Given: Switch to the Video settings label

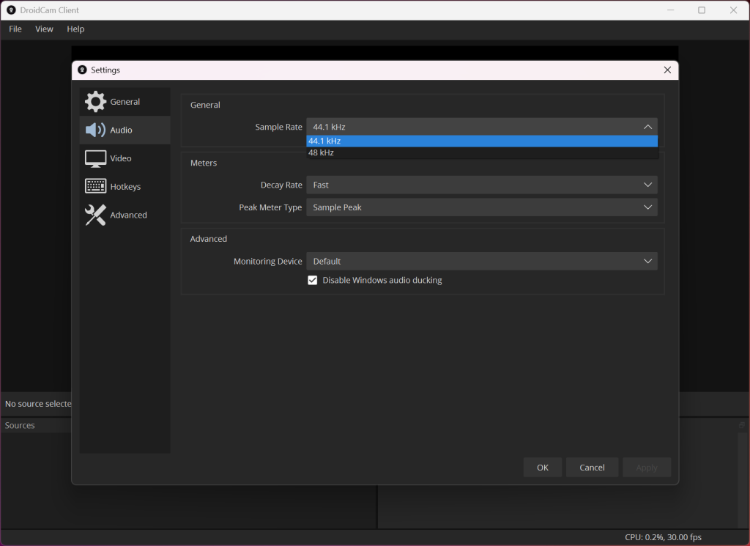Looking at the screenshot, I should (x=121, y=158).
